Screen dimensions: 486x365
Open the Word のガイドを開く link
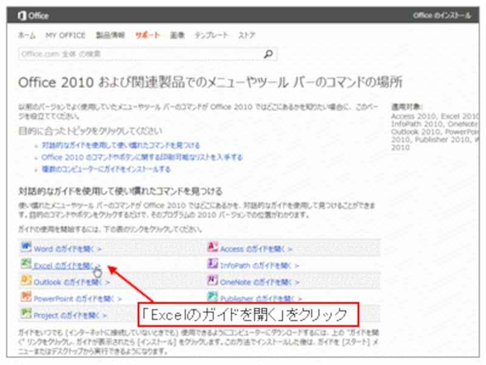(67, 249)
